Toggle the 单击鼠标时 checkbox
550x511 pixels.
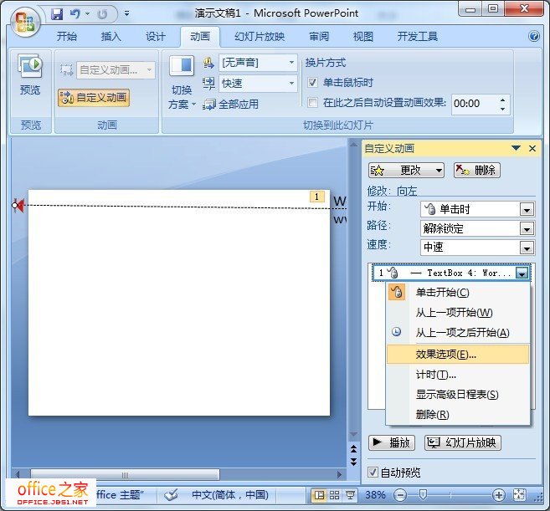point(312,83)
